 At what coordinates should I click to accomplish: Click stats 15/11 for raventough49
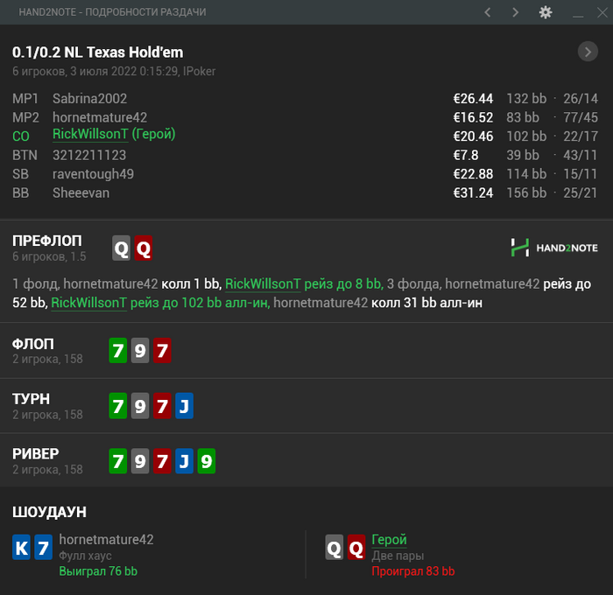click(x=580, y=174)
